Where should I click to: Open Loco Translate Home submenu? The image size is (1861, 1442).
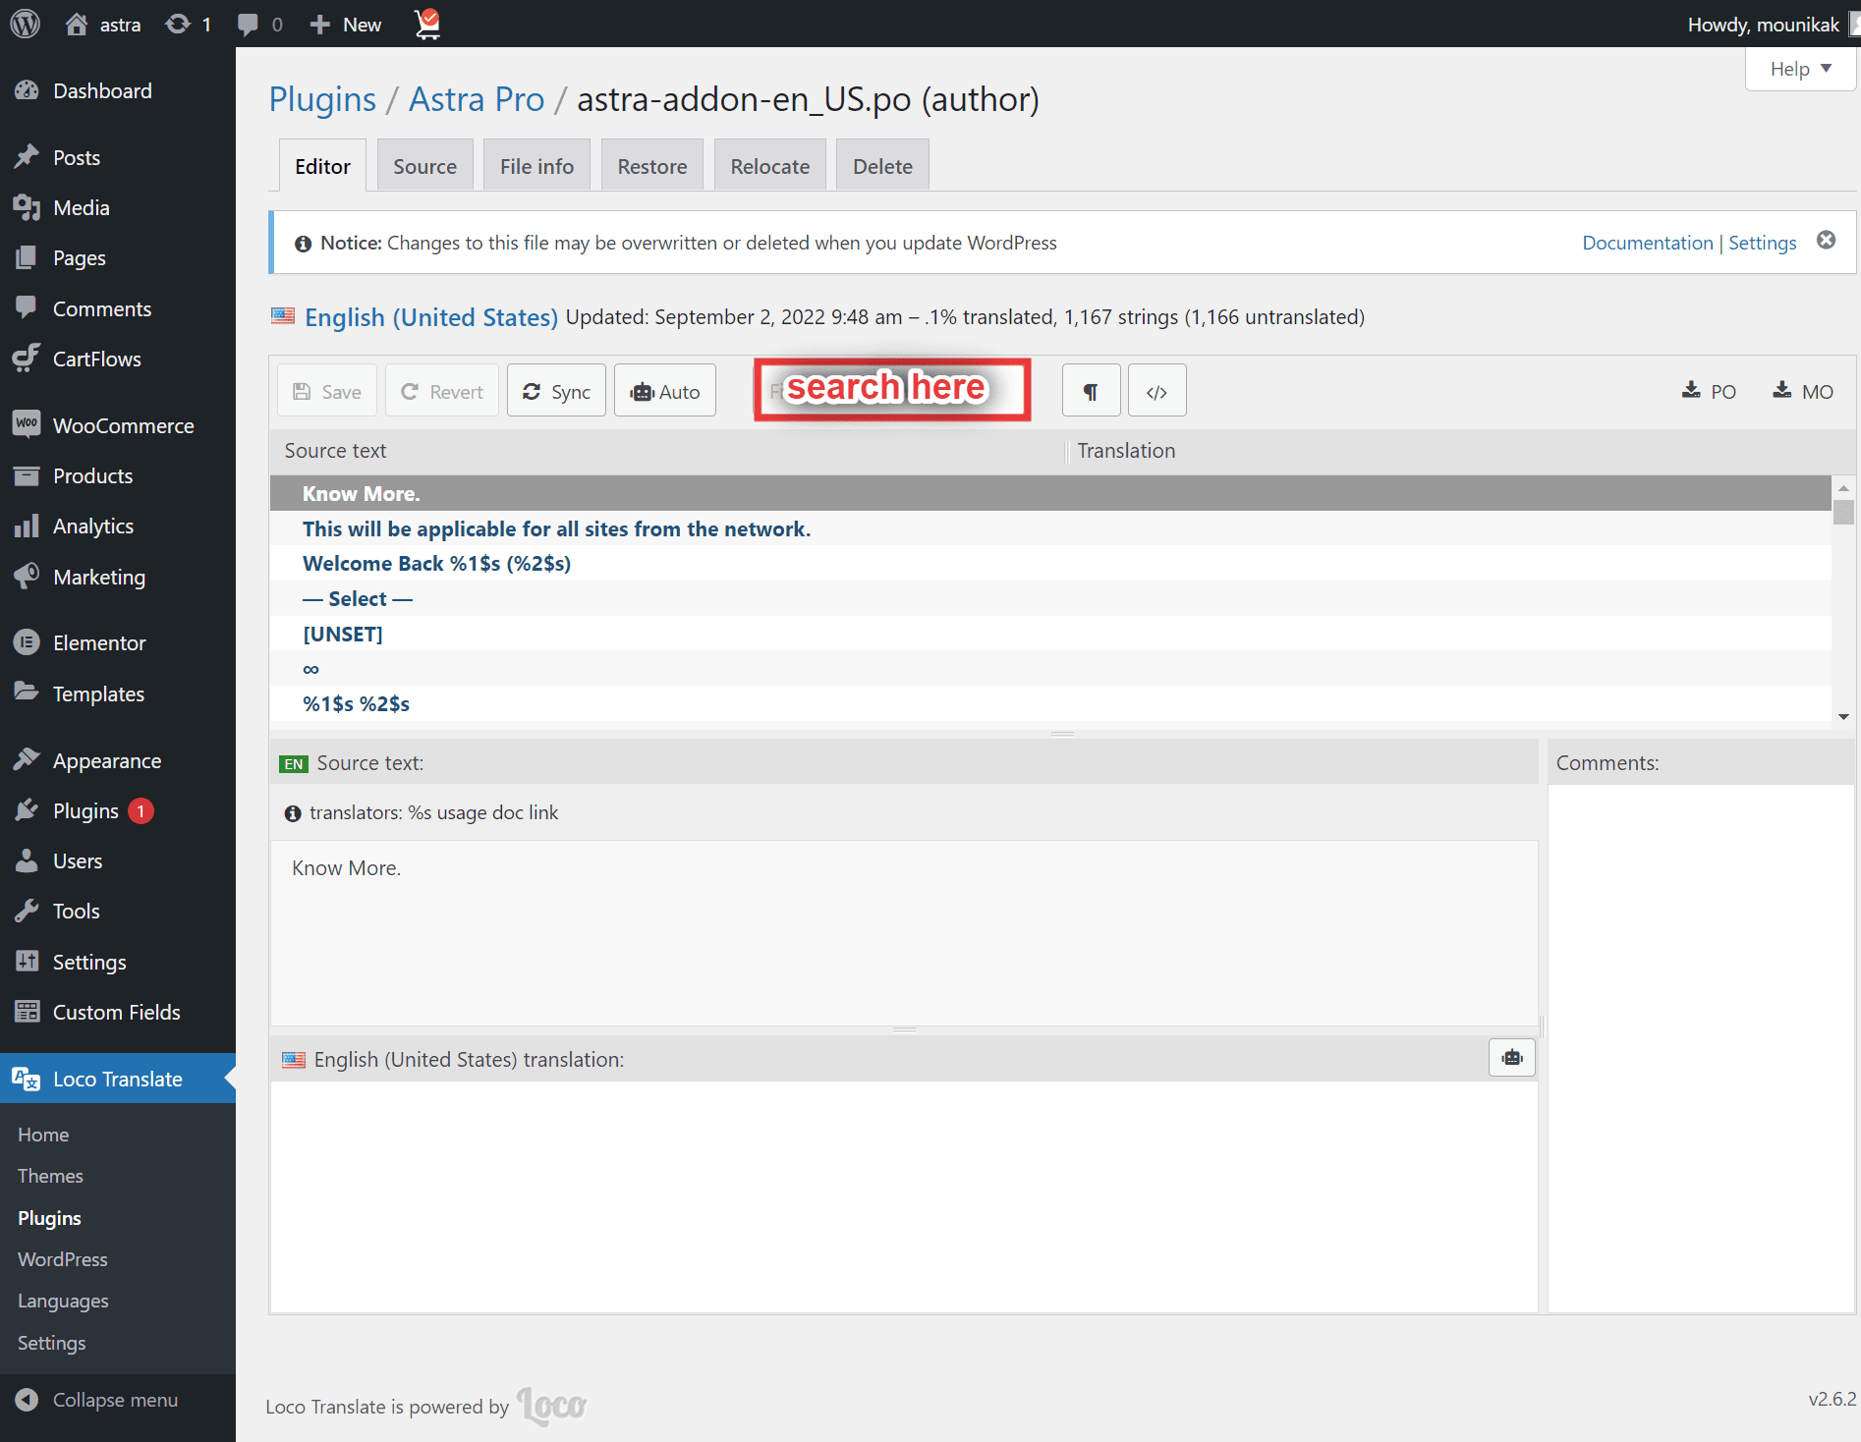[x=43, y=1135]
